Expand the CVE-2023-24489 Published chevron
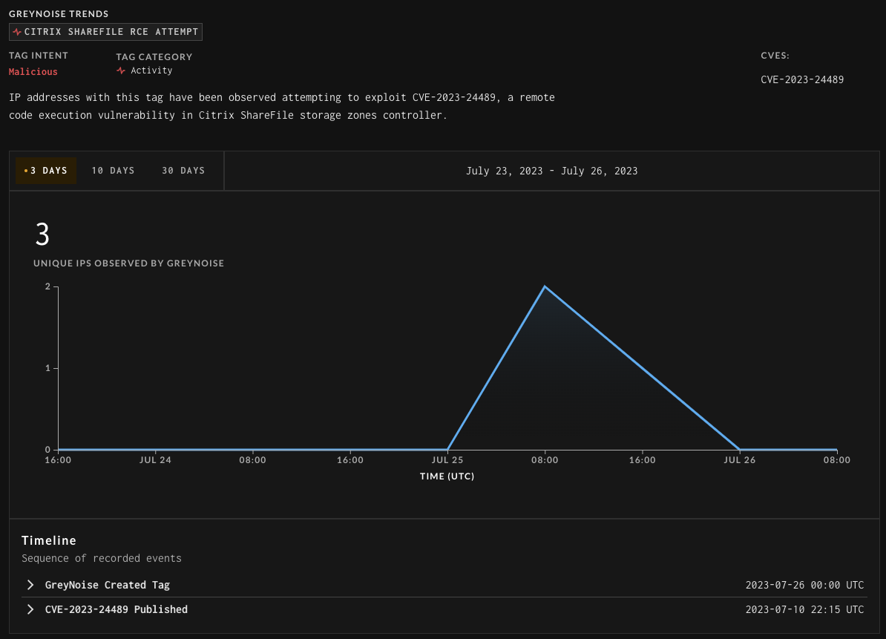 point(30,609)
